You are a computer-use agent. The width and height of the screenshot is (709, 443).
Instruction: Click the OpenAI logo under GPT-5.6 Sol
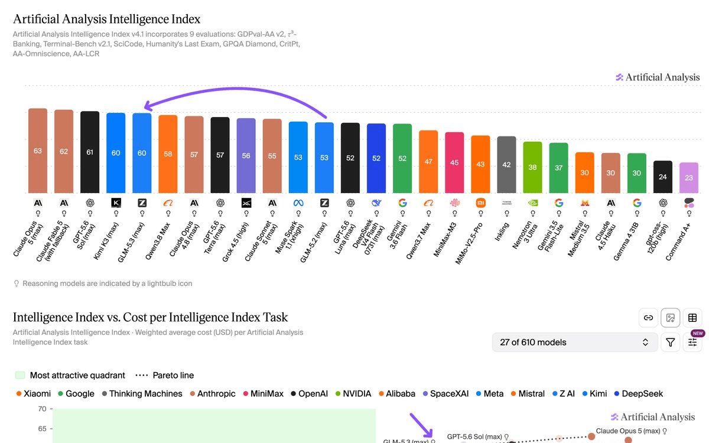click(x=90, y=203)
